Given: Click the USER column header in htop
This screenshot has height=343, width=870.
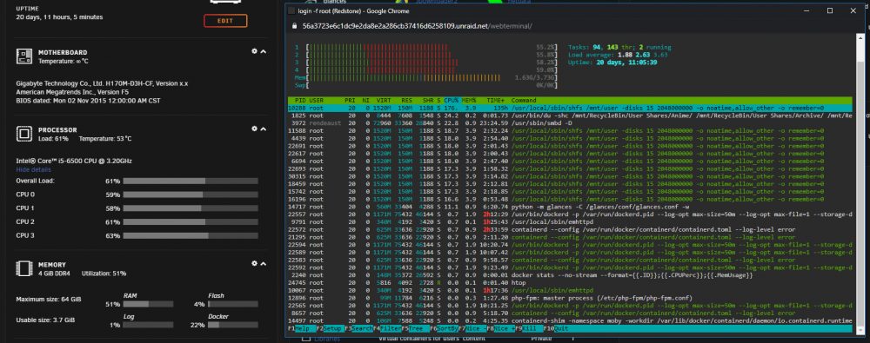Looking at the screenshot, I should pos(317,101).
